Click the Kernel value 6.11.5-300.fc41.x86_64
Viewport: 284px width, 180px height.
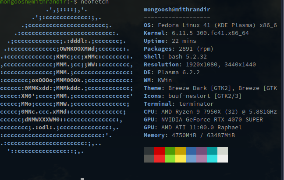(210, 33)
